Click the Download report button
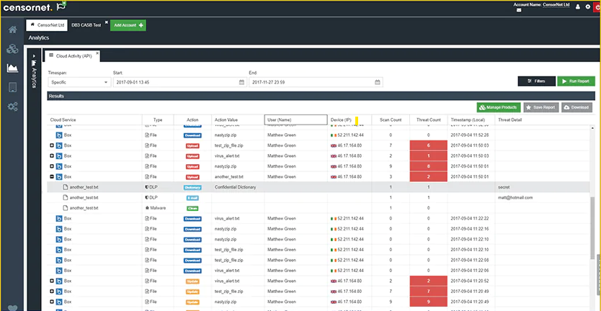The width and height of the screenshot is (601, 311). click(x=576, y=107)
